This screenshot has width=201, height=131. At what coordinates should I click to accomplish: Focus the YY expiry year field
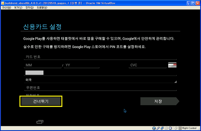(x=82, y=65)
